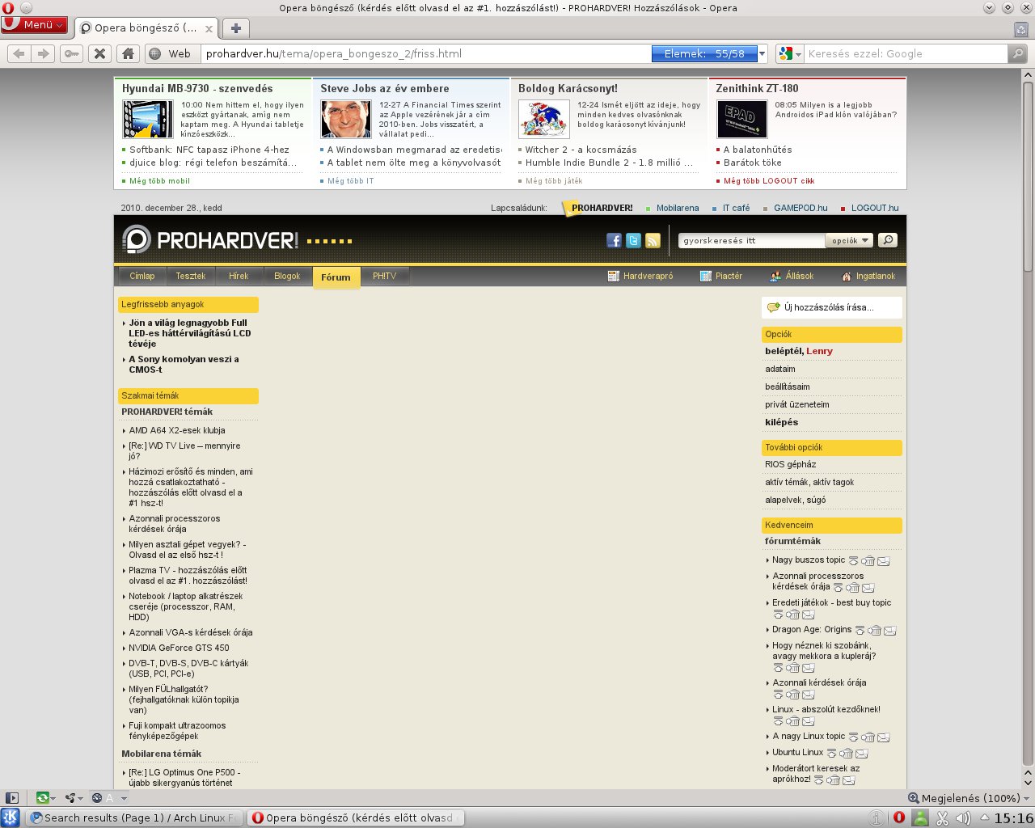
Task: Go back using the browser Back arrow
Action: tap(19, 53)
